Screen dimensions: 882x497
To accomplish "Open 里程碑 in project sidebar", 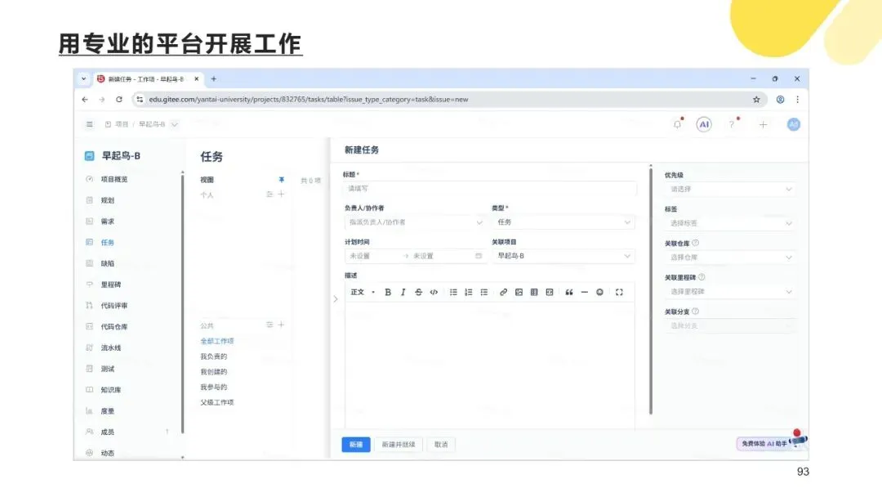I will pos(111,284).
